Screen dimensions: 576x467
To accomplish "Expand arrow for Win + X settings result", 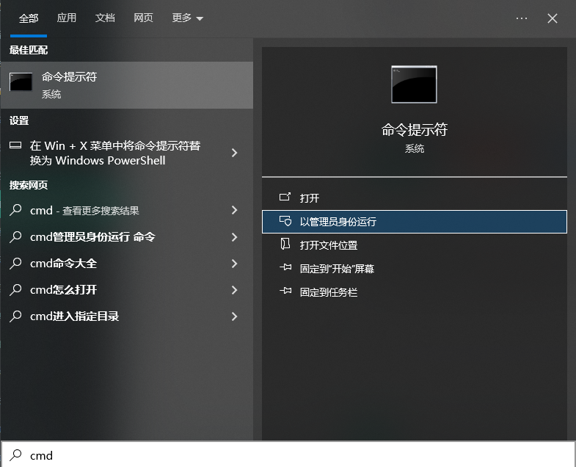I will click(234, 153).
